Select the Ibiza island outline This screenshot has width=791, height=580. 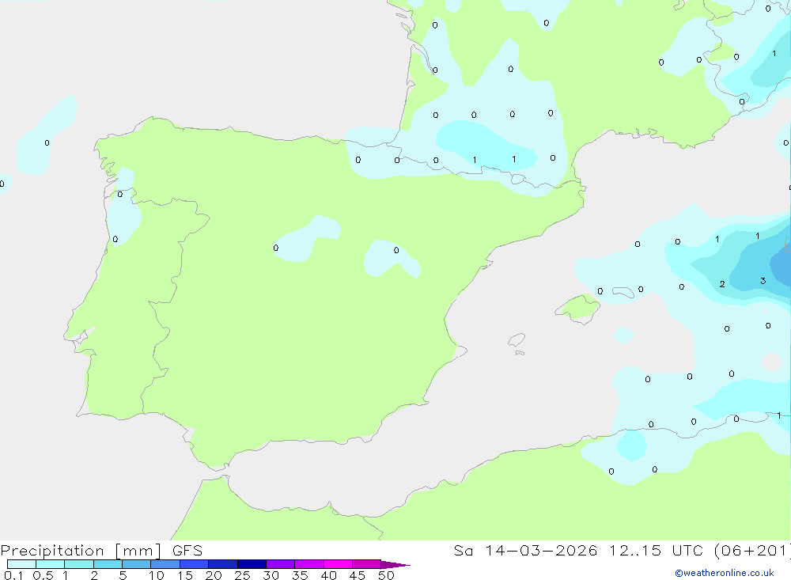pyautogui.click(x=517, y=340)
